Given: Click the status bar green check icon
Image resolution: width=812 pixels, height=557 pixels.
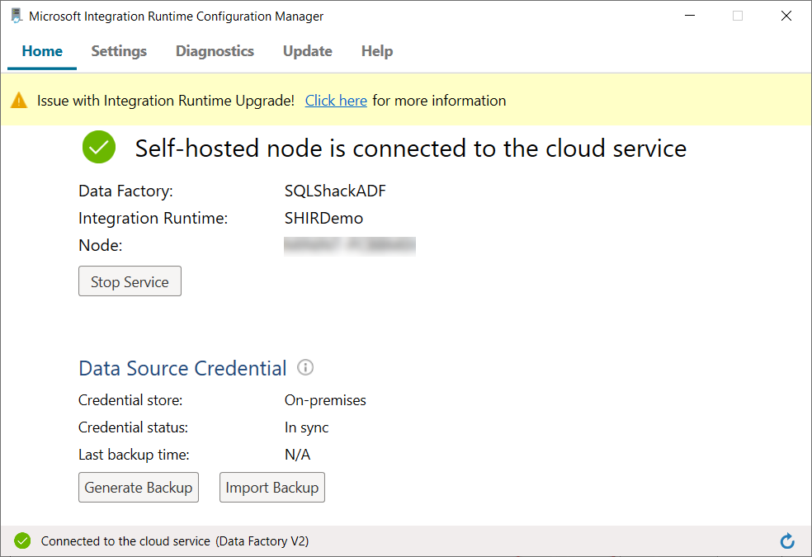Looking at the screenshot, I should pos(22,541).
